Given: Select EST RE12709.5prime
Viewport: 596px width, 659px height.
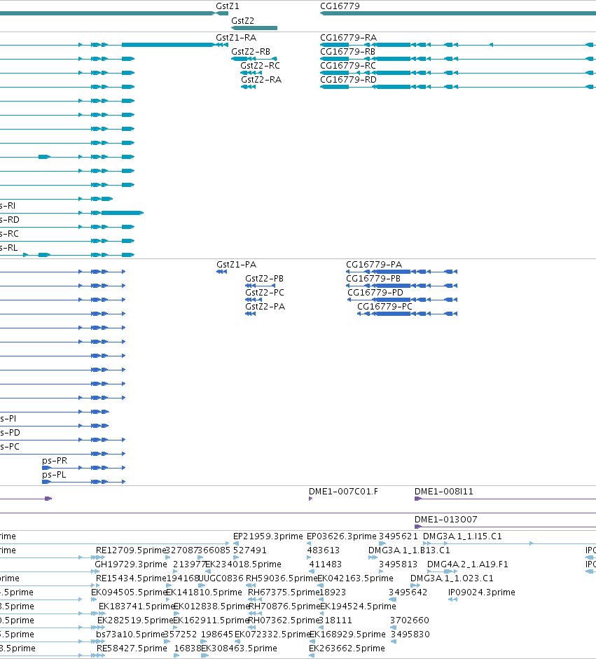Looking at the screenshot, I should (x=131, y=550).
